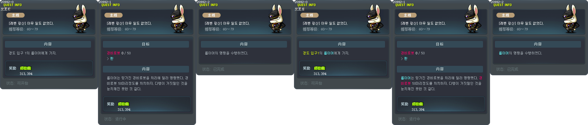Collapse the 目标 header in 变更前 20992-1 panel
Image resolution: width=588 pixels, height=125 pixels.
(146, 44)
